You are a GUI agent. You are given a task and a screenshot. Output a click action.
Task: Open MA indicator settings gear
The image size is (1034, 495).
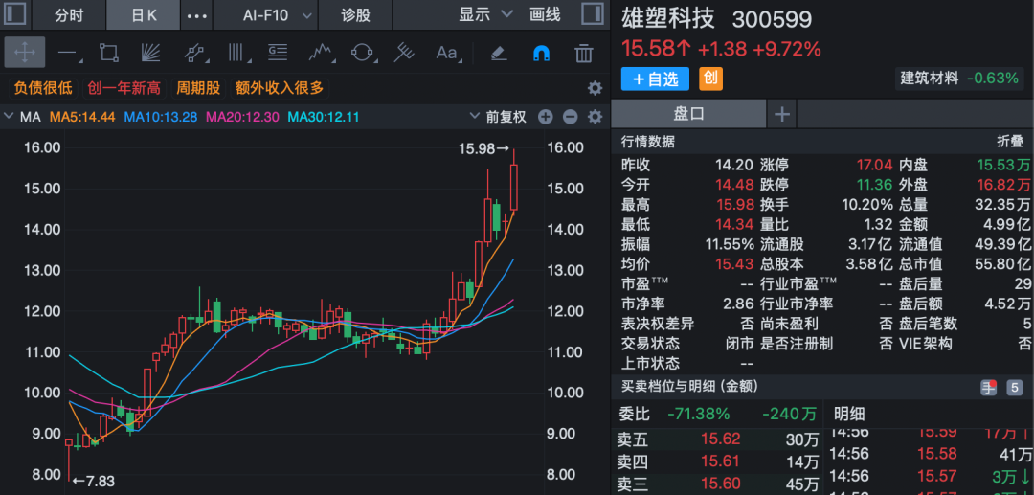point(595,118)
